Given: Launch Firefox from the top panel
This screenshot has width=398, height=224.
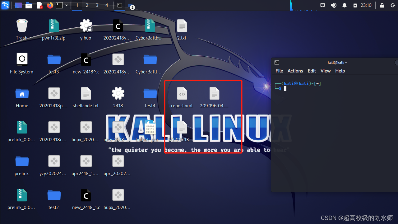Looking at the screenshot, I should click(x=50, y=5).
